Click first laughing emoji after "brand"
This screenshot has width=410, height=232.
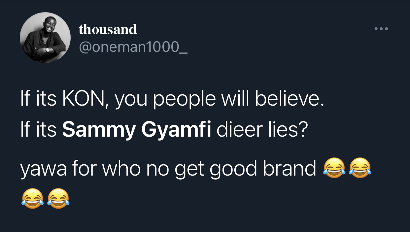[334, 169]
